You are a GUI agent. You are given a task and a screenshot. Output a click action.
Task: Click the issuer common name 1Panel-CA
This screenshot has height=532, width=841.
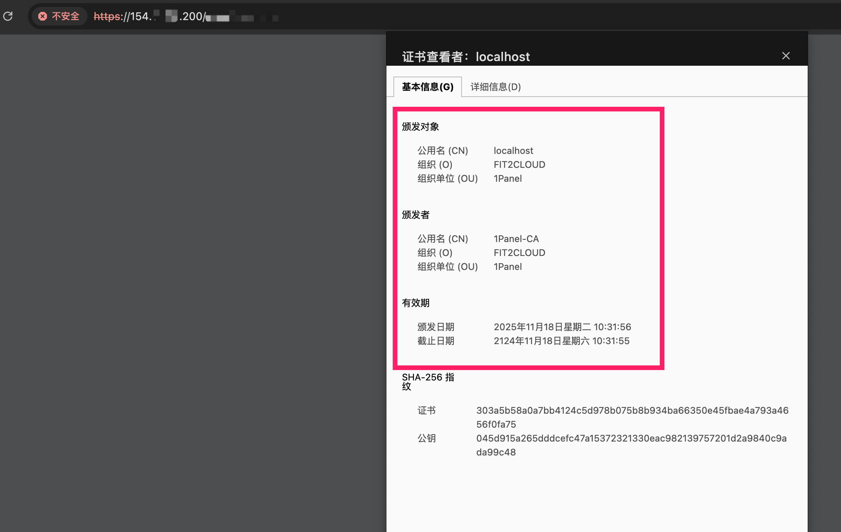coord(516,239)
